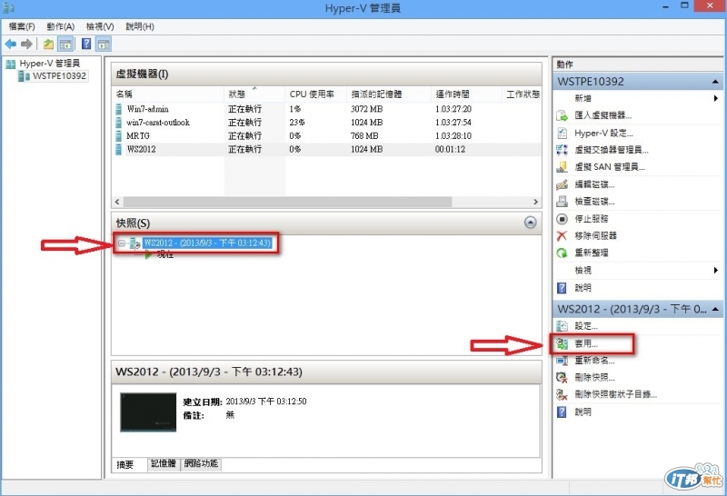Click the 檢查磁碟 icon
Viewport: 727px width, 496px height.
point(562,201)
